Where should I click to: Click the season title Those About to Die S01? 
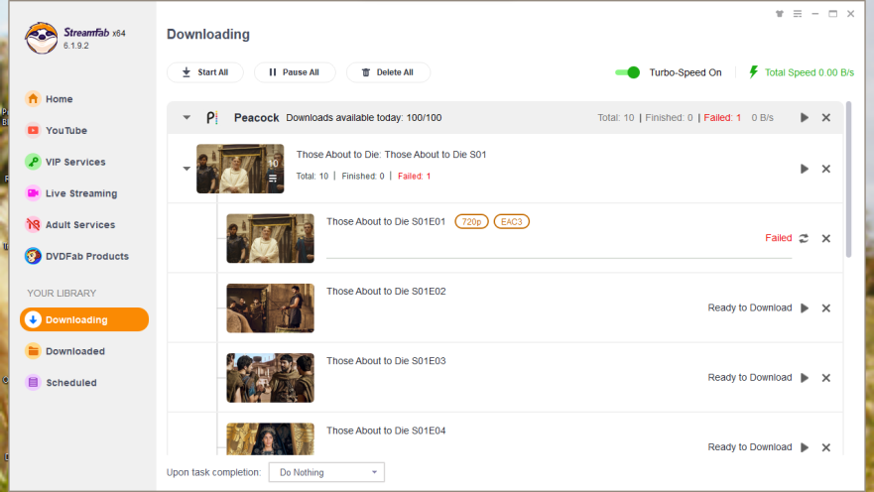tap(391, 155)
